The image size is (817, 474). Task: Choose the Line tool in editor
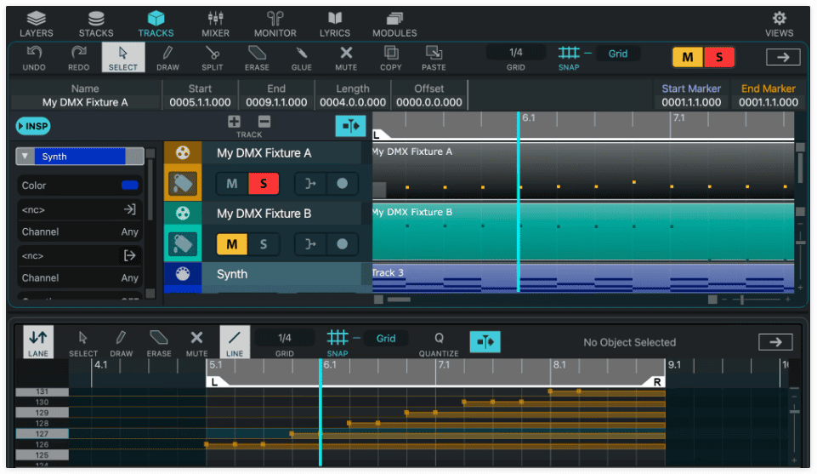(235, 342)
